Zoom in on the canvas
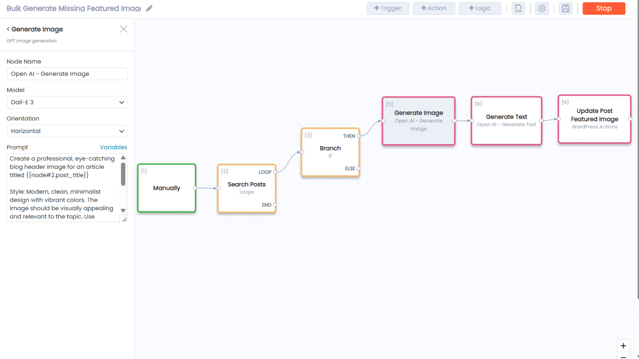 tap(623, 346)
